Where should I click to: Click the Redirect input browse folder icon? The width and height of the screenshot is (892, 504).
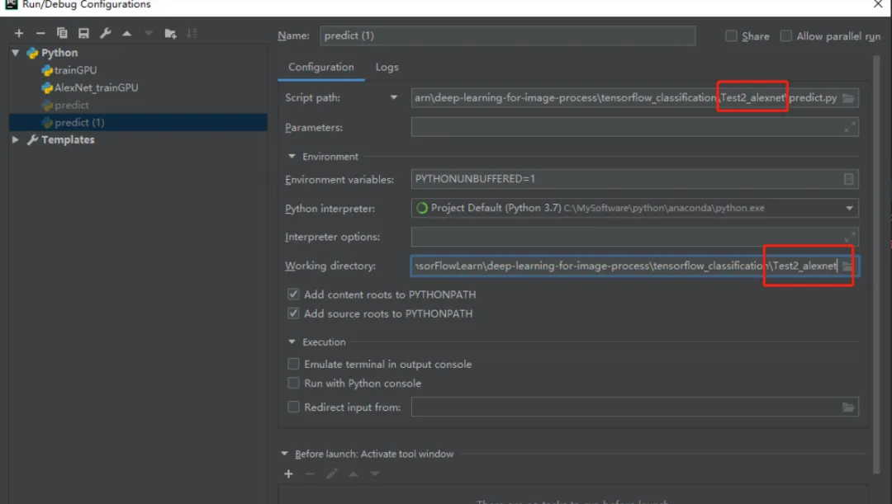848,407
